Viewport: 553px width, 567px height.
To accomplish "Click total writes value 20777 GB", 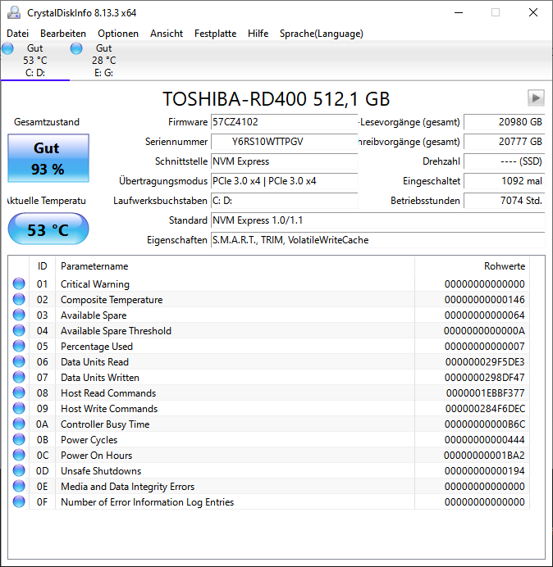I will tap(504, 142).
